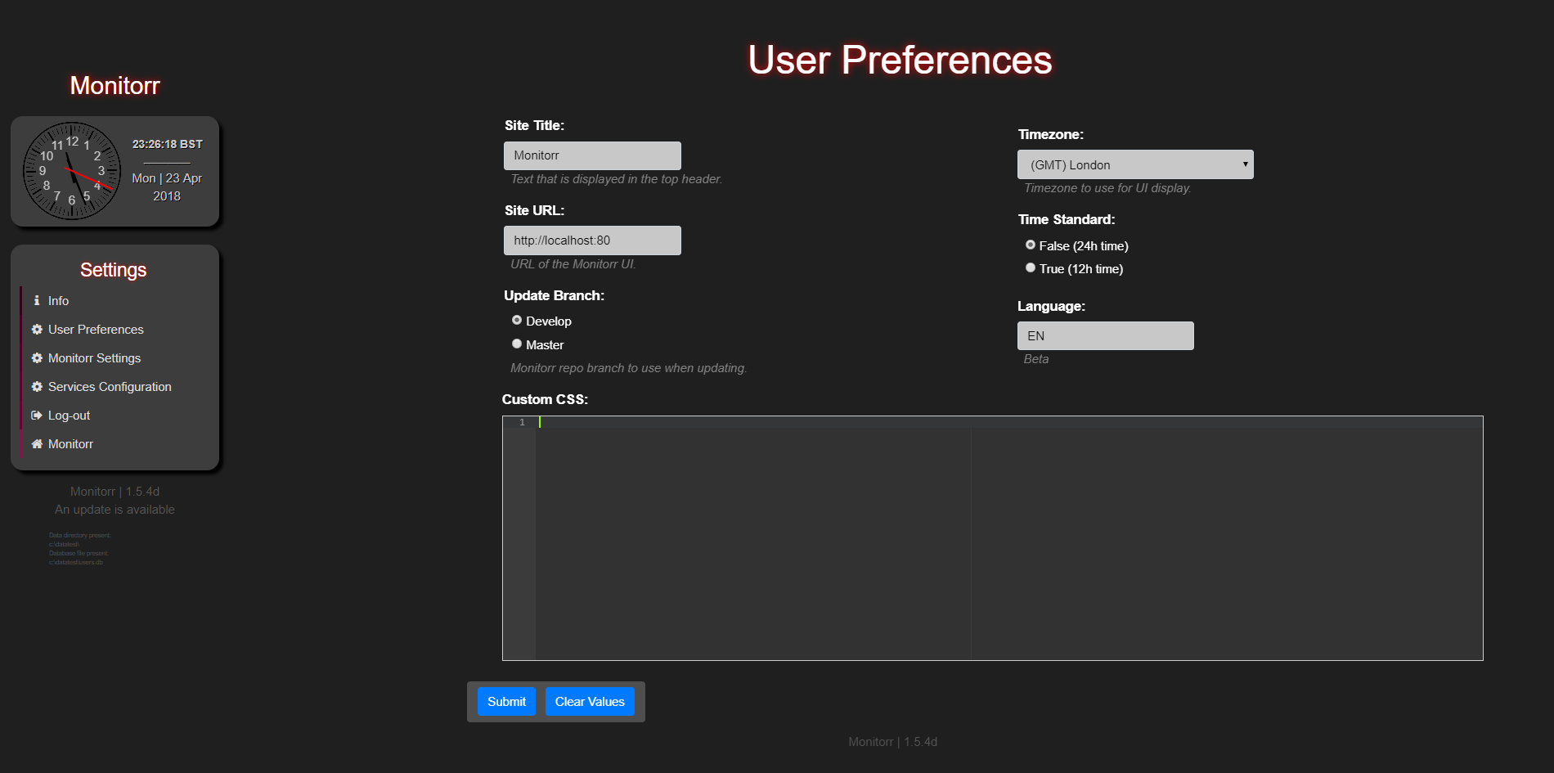
Task: Click the Site URL input field
Action: tap(592, 240)
